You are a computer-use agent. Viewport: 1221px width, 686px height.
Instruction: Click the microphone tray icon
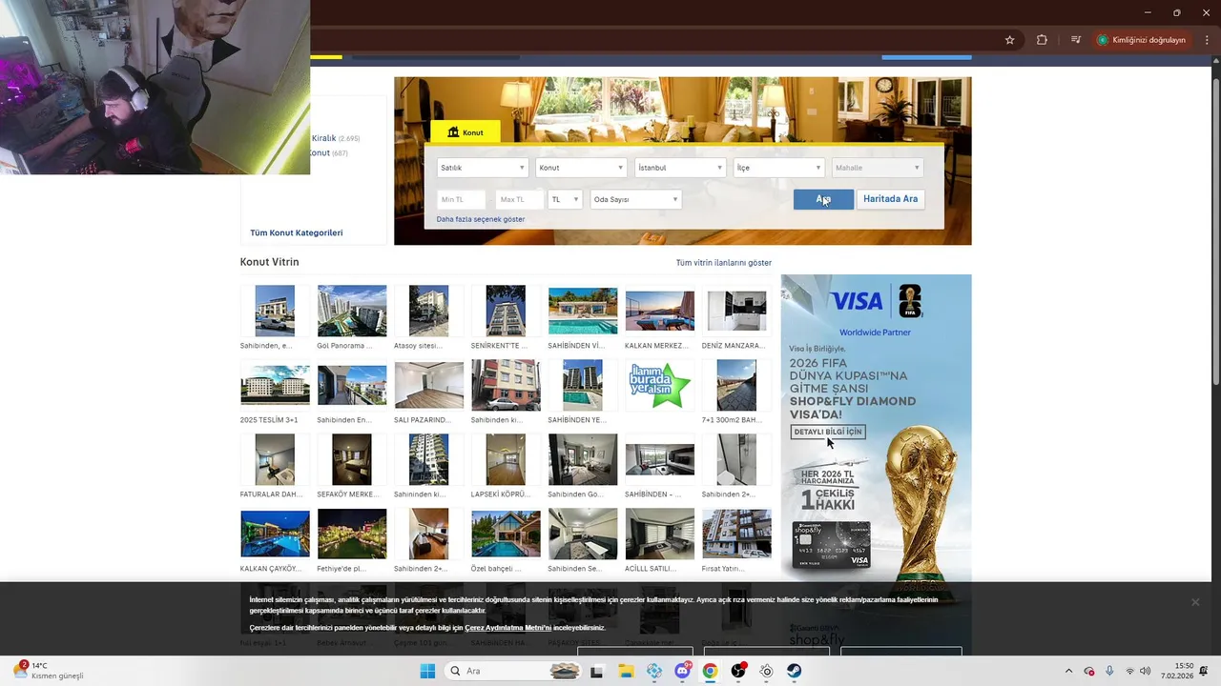click(1109, 671)
